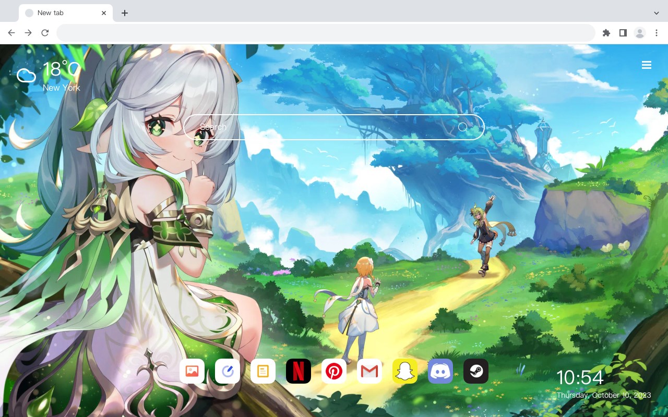The height and width of the screenshot is (417, 668).
Task: Open the Gmail shortcut
Action: pos(369,371)
